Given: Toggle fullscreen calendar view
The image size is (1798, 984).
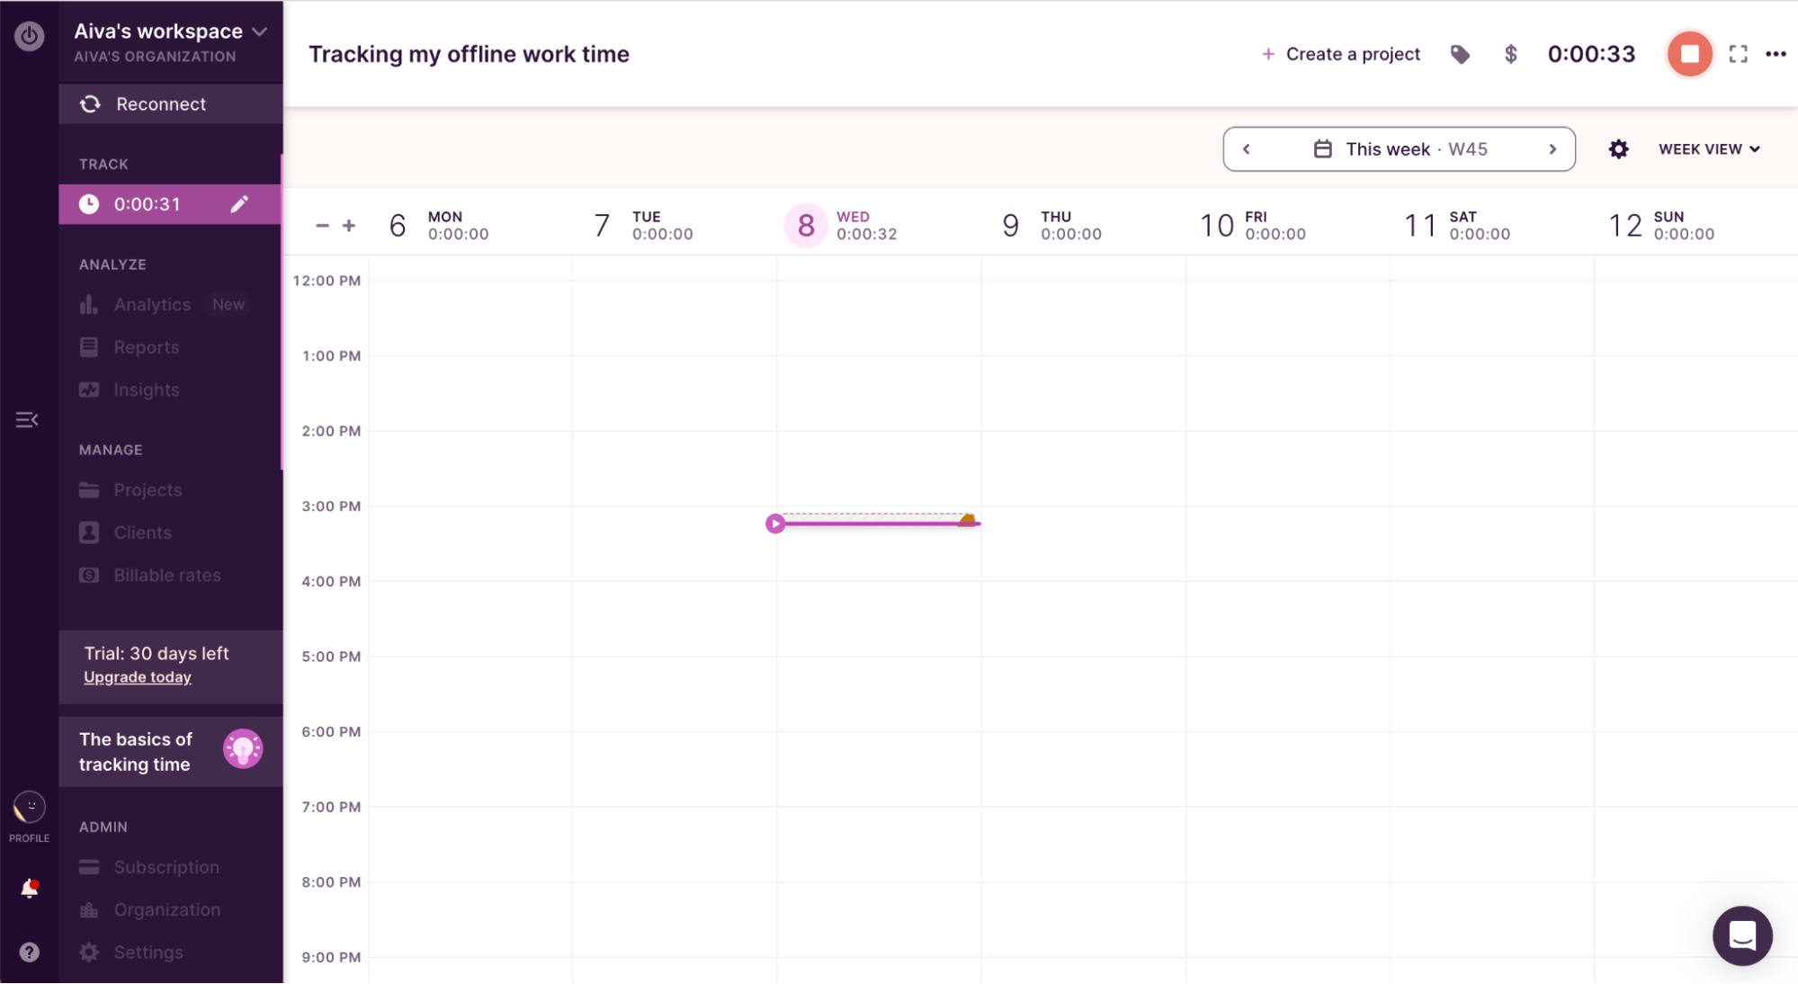Looking at the screenshot, I should pos(1740,54).
